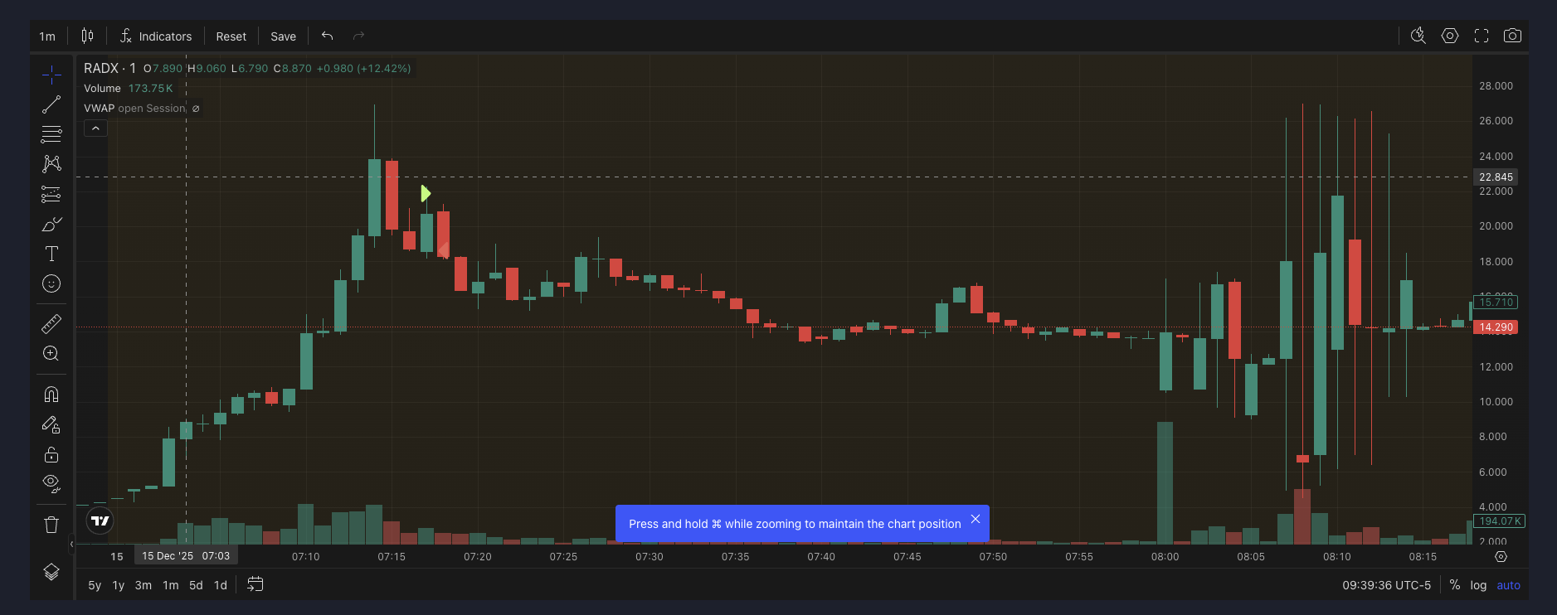Image resolution: width=1557 pixels, height=615 pixels.
Task: Toggle lock all drawing tools
Action: 51,454
